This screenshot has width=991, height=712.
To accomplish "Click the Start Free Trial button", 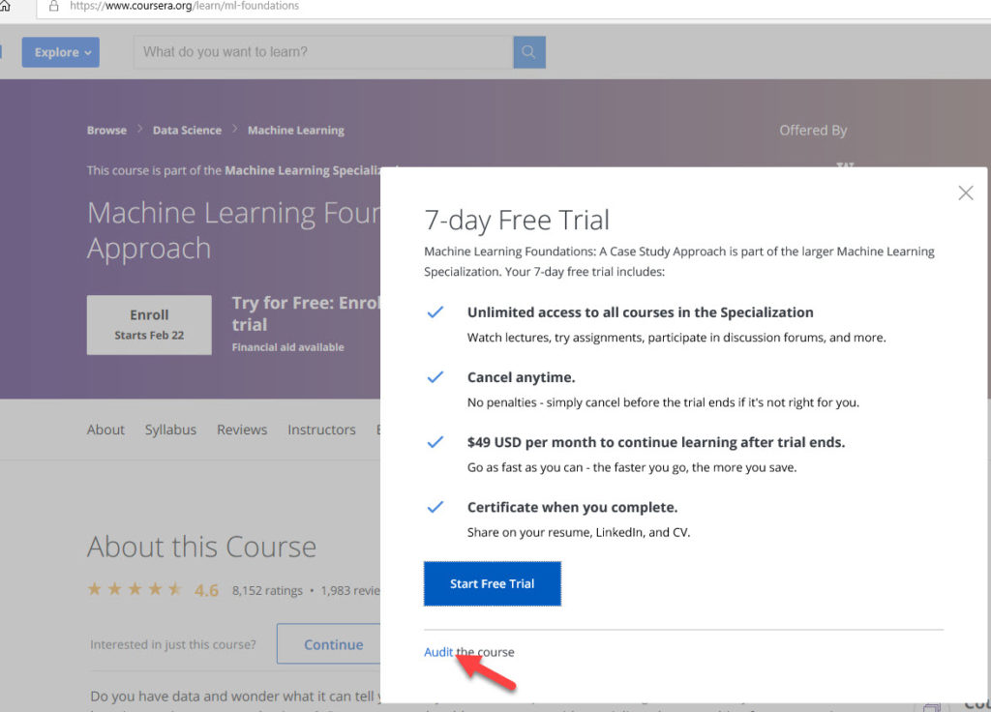I will [493, 583].
